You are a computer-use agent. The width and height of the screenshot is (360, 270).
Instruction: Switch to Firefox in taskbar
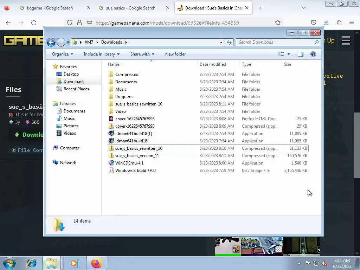click(x=97, y=263)
